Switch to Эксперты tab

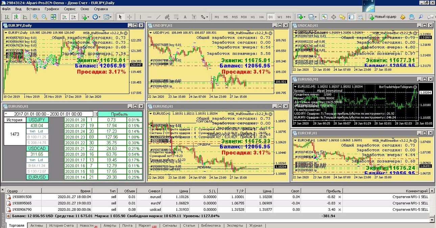235,225
